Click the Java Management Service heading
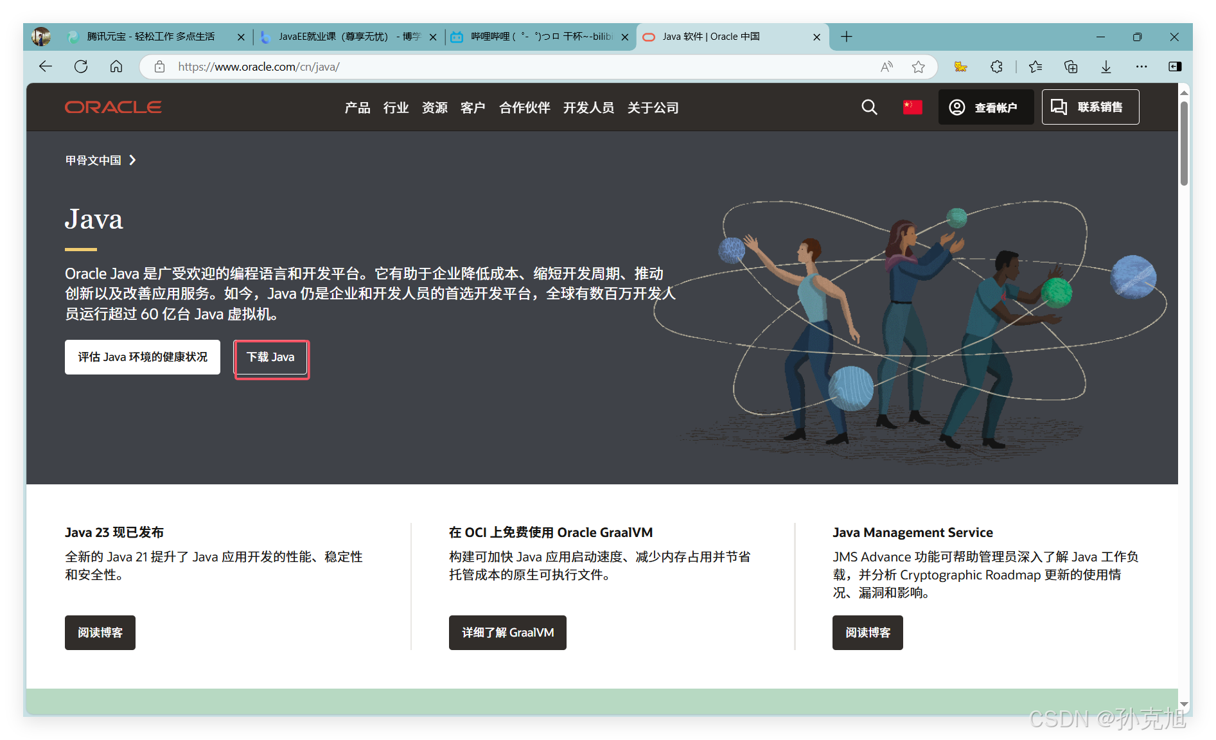1216x740 pixels. click(913, 533)
